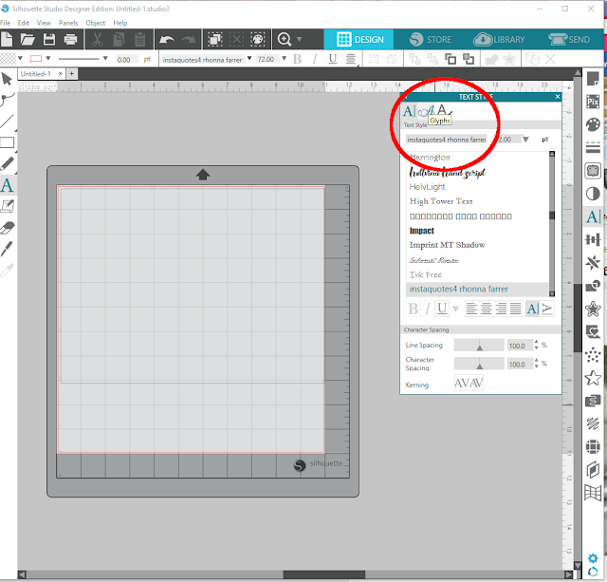Set center text alignment in panel
This screenshot has height=582, width=607.
(x=486, y=309)
